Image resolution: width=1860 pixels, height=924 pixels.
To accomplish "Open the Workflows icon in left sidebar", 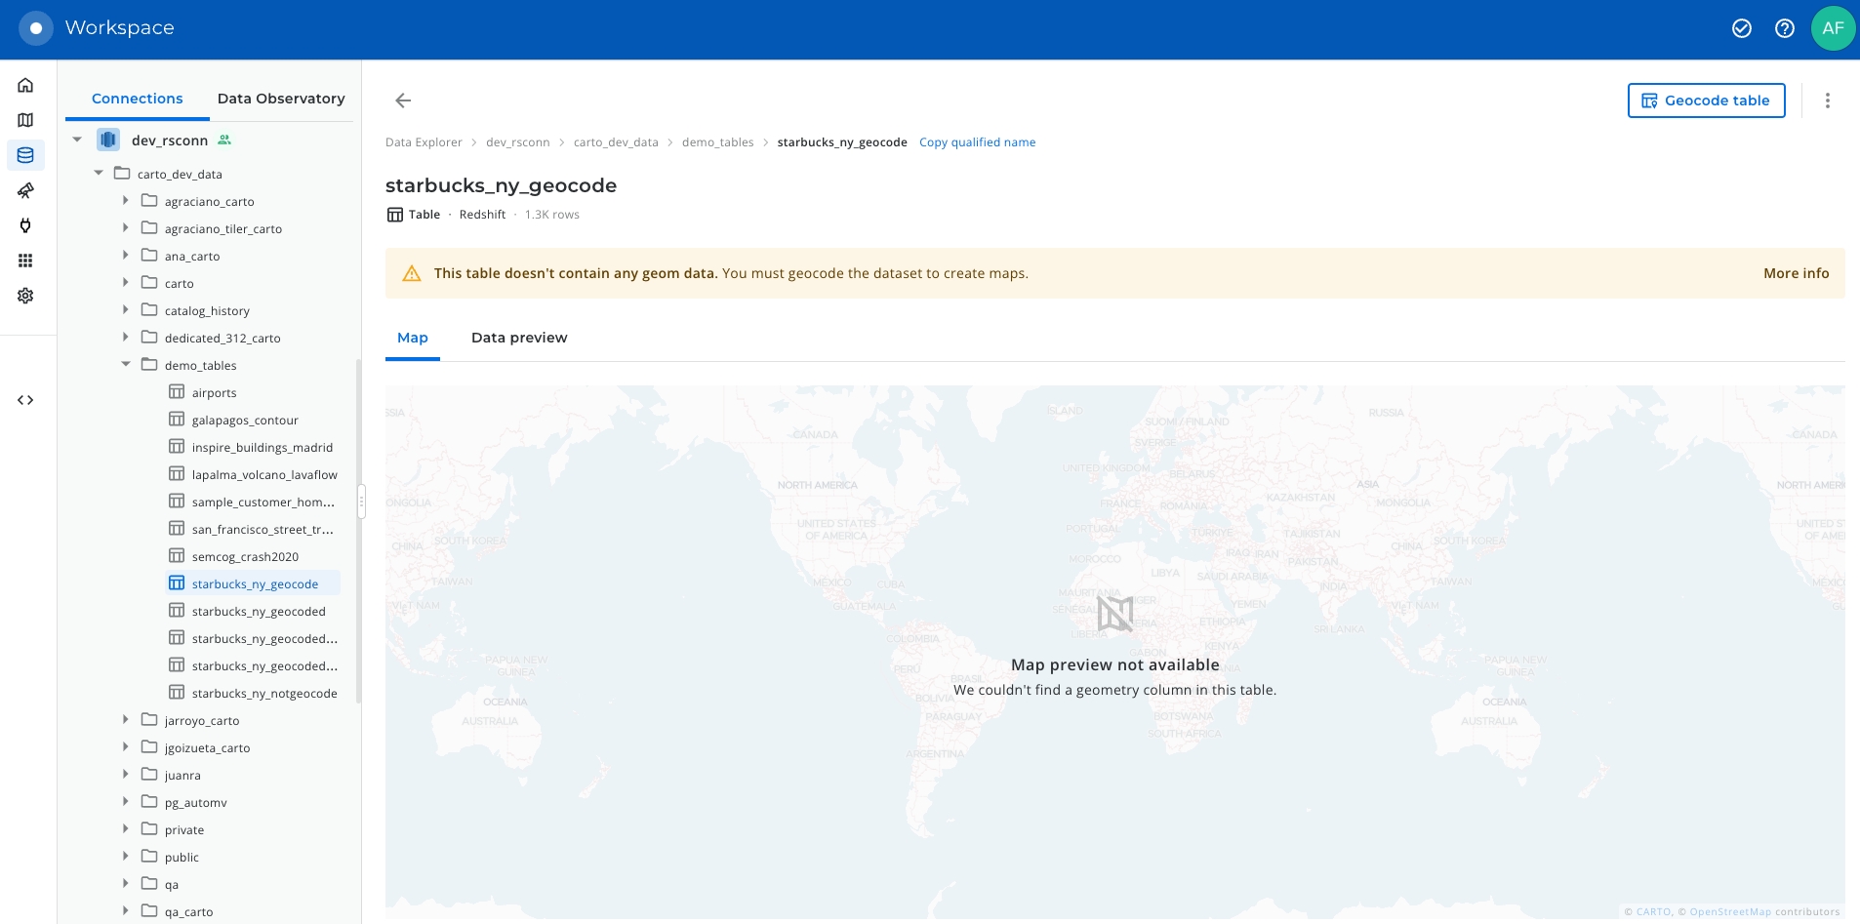I will [x=26, y=190].
